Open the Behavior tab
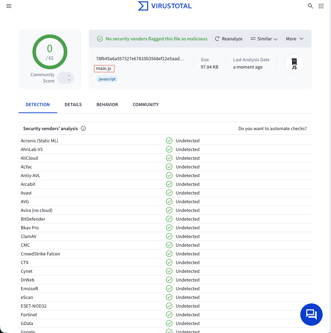 (x=107, y=104)
